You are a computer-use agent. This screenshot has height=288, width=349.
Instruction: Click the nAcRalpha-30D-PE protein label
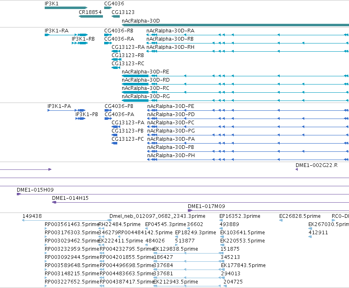171,106
